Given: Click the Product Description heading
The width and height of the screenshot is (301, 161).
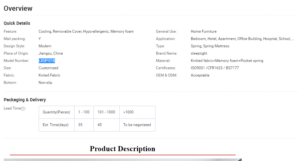Looking at the screenshot, I should click(122, 149).
